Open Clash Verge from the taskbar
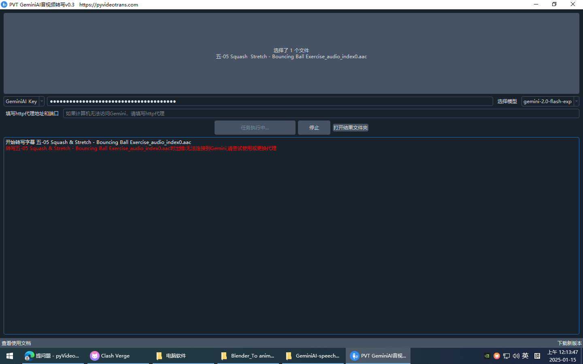The image size is (583, 364). tap(118, 356)
